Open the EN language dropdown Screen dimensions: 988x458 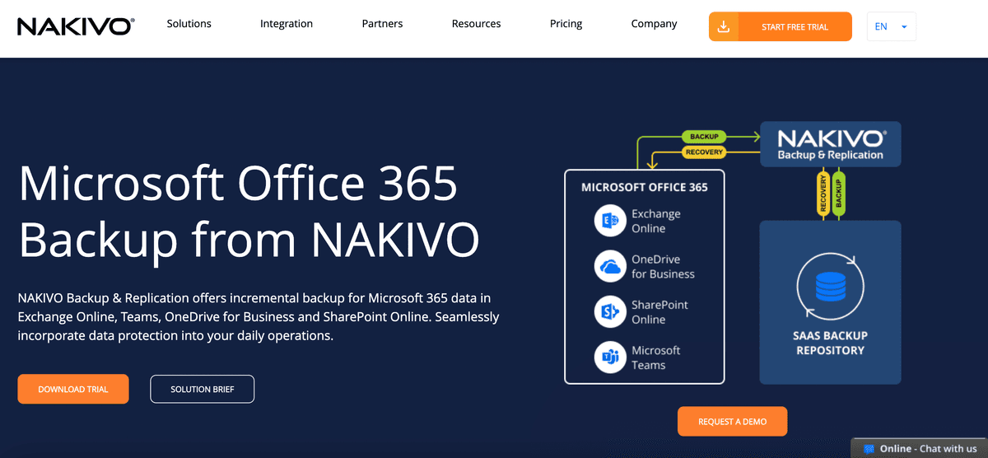point(891,27)
